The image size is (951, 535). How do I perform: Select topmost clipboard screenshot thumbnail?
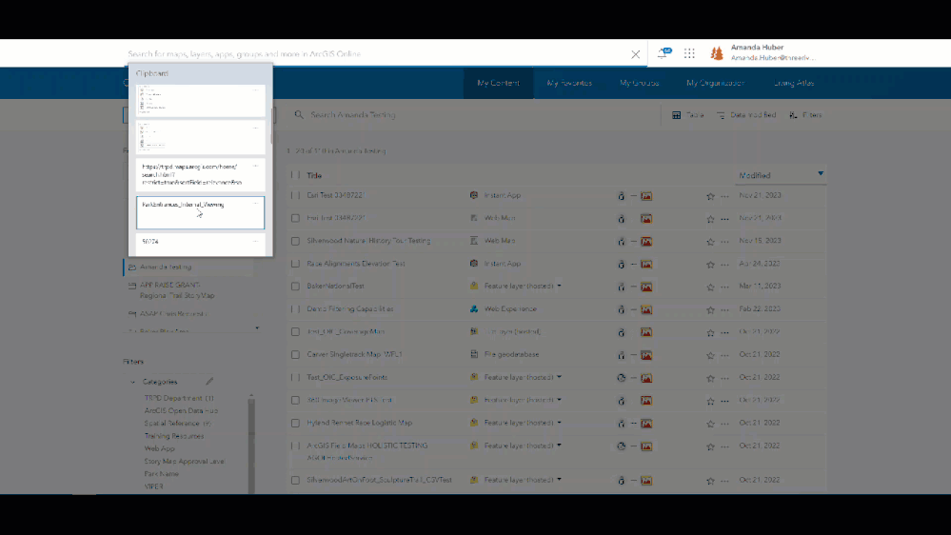[200, 101]
